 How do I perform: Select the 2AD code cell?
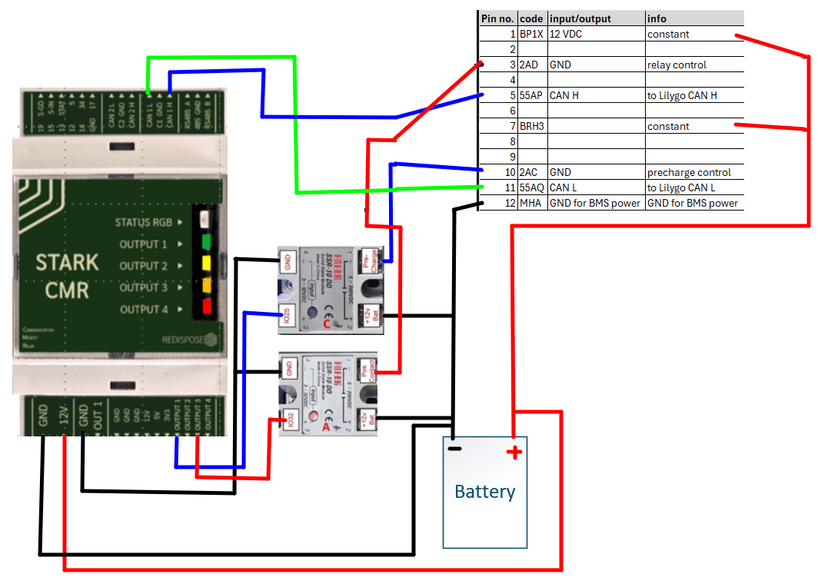pos(528,65)
